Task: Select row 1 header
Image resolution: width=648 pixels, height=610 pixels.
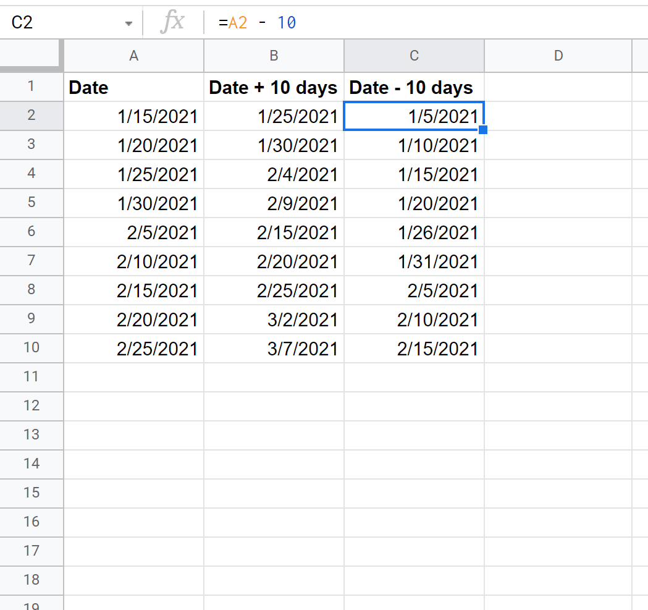Action: click(31, 87)
